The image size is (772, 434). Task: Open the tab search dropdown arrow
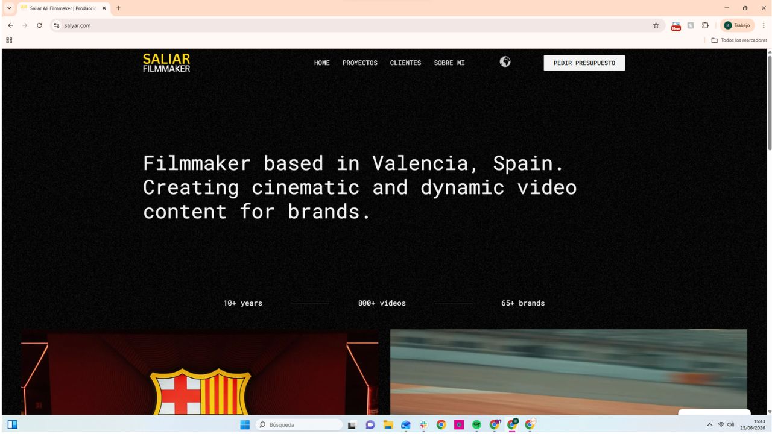click(8, 8)
